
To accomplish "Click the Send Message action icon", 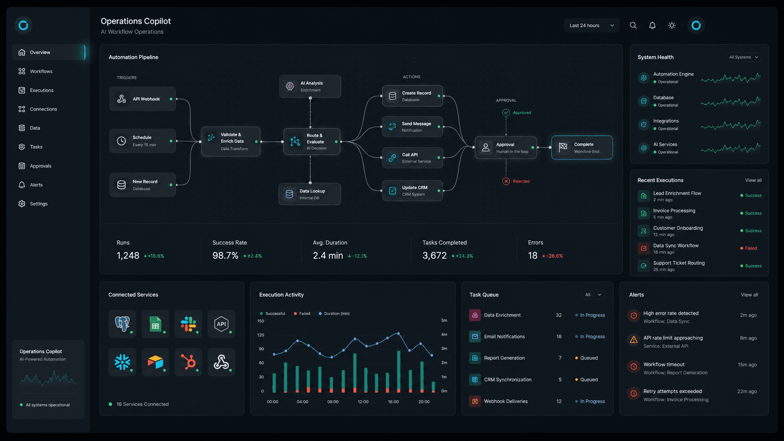I will (x=392, y=127).
